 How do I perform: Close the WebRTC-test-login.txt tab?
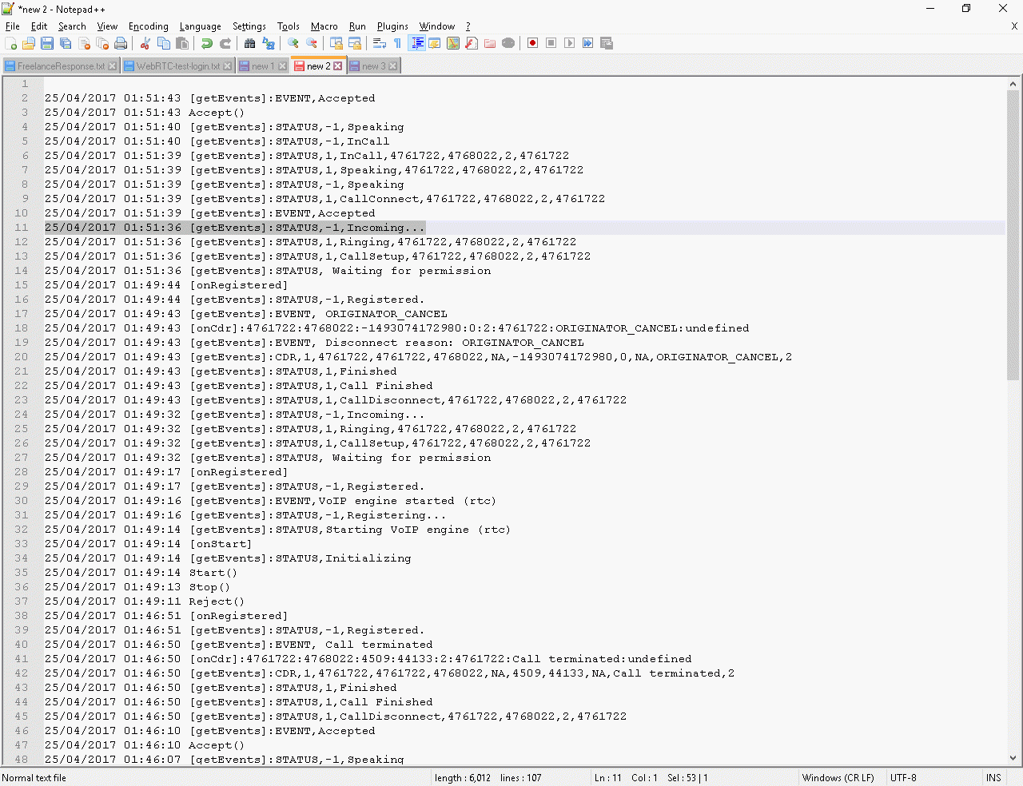click(x=227, y=66)
